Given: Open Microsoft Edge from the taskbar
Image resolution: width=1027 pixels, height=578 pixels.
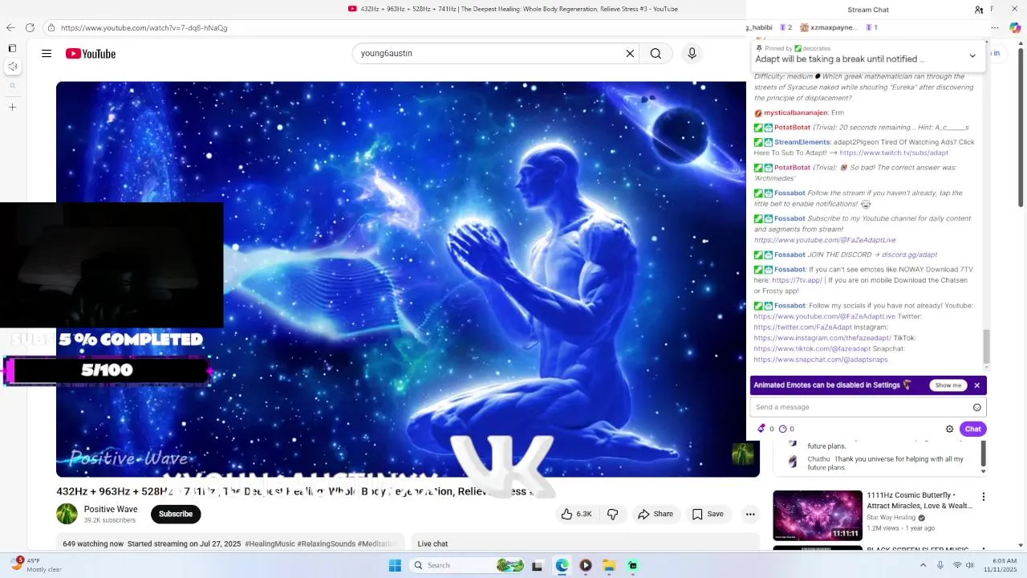Looking at the screenshot, I should 562,565.
